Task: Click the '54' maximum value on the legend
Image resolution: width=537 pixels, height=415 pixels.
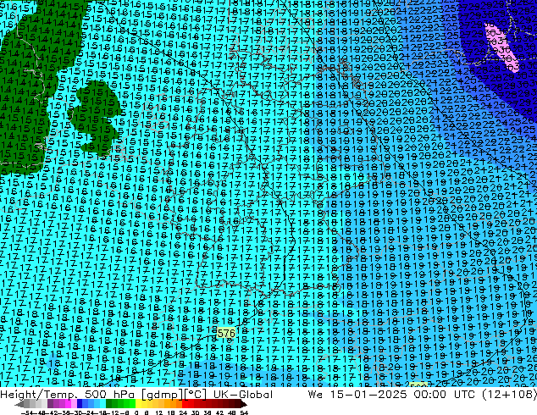Action: pos(243,413)
